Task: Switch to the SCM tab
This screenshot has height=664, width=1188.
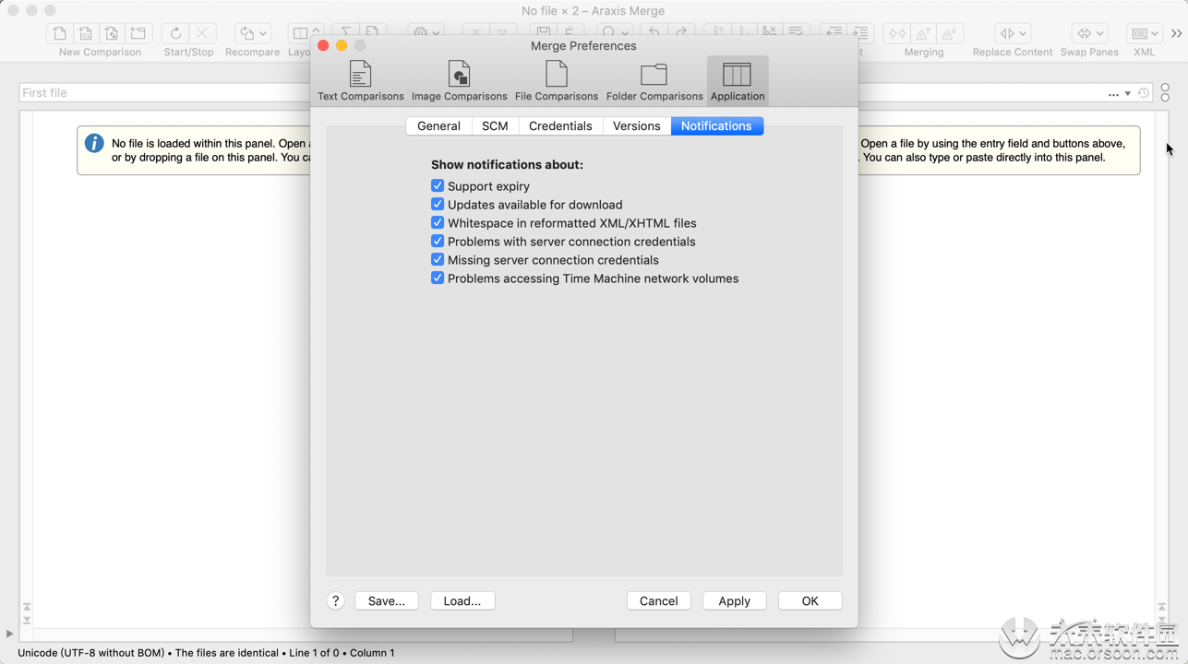Action: (495, 125)
